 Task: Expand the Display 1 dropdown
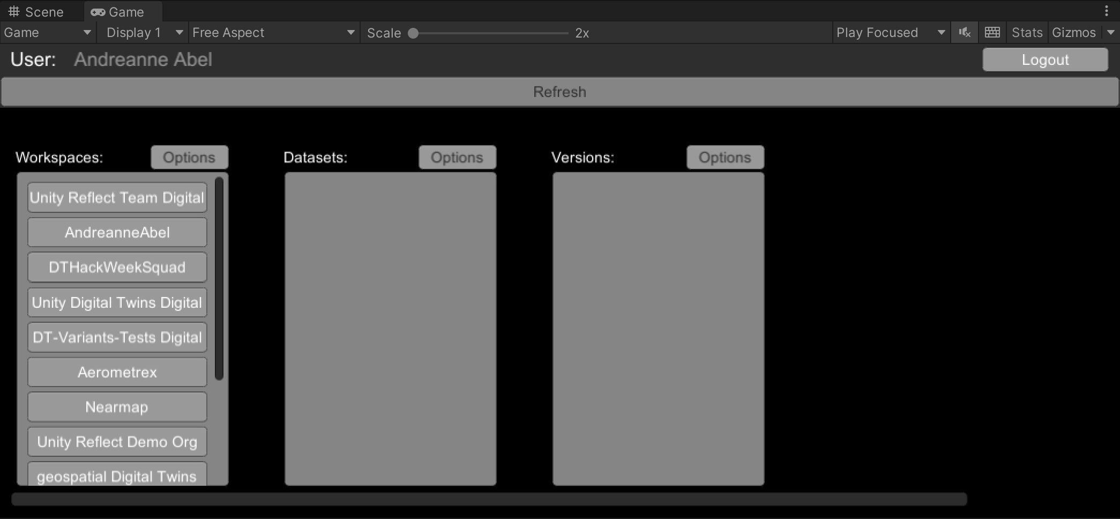pyautogui.click(x=142, y=32)
